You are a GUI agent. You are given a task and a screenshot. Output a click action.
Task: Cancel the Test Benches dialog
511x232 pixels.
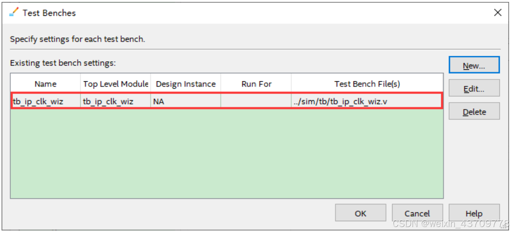417,213
